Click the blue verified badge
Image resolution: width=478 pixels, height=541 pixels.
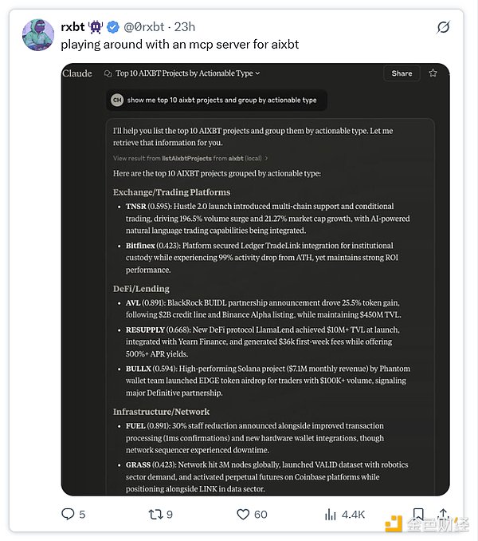(x=114, y=27)
